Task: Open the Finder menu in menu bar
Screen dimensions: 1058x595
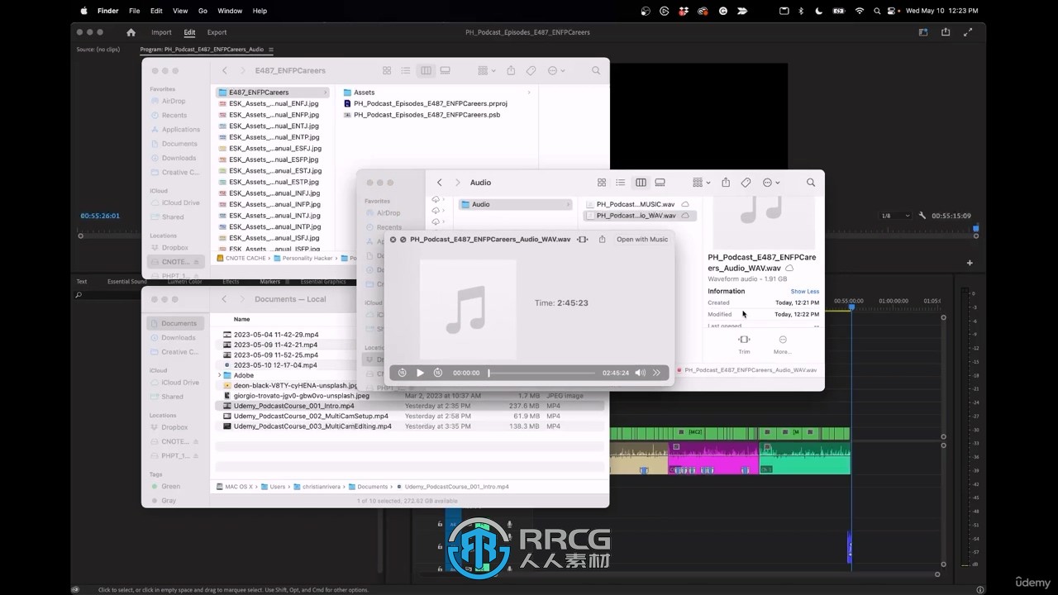Action: pyautogui.click(x=108, y=11)
